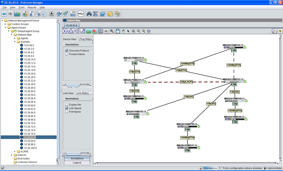
Task: Click the print map icon
Action: click(x=106, y=31)
